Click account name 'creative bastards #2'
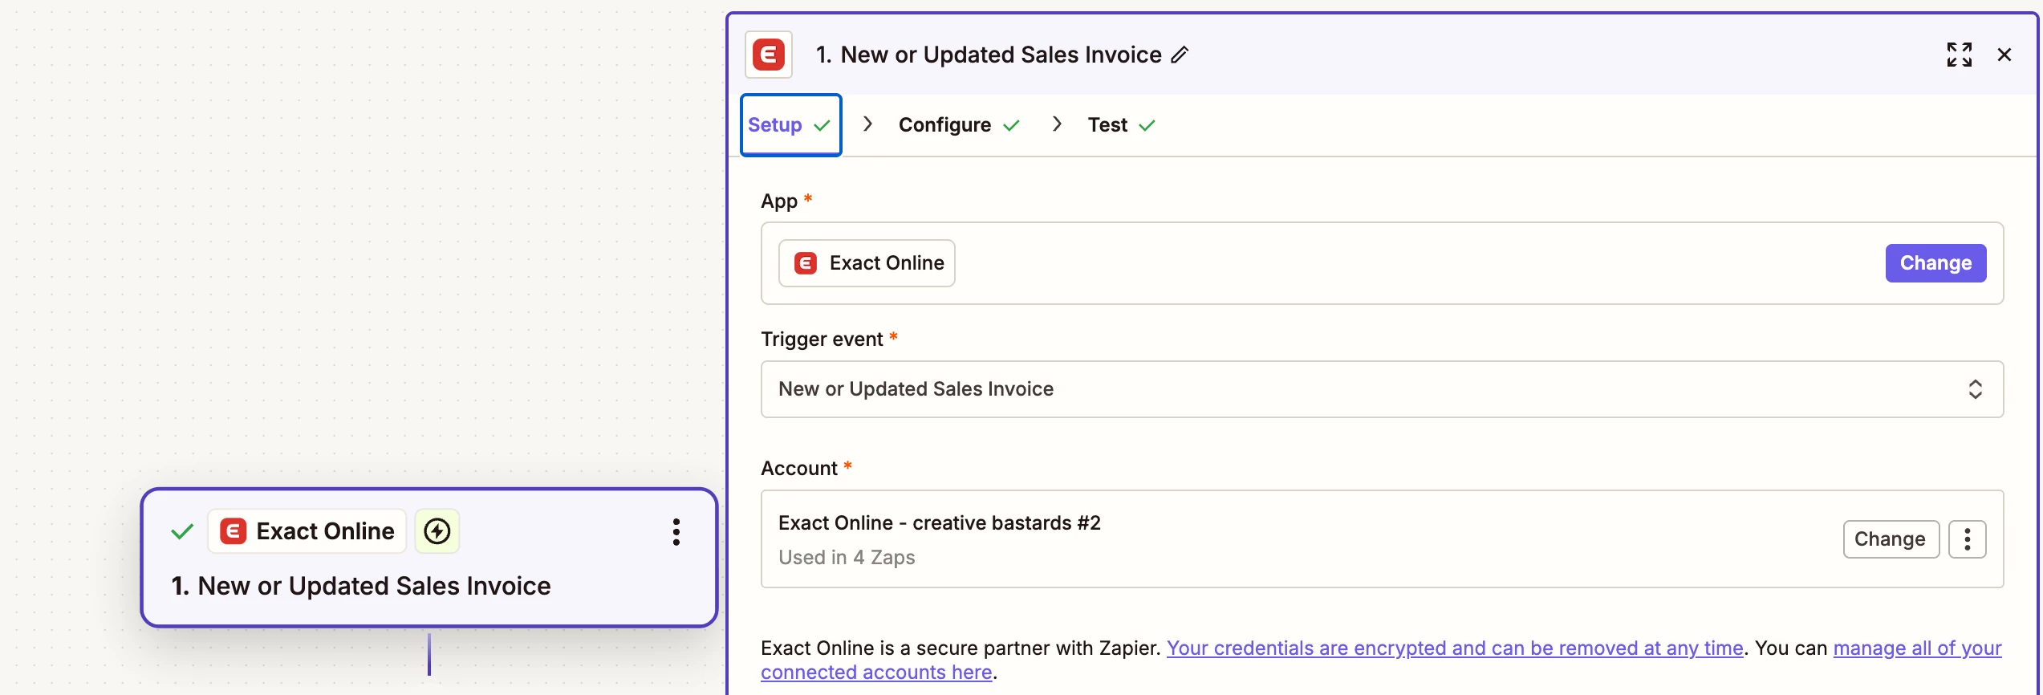The width and height of the screenshot is (2043, 695). 1006,523
